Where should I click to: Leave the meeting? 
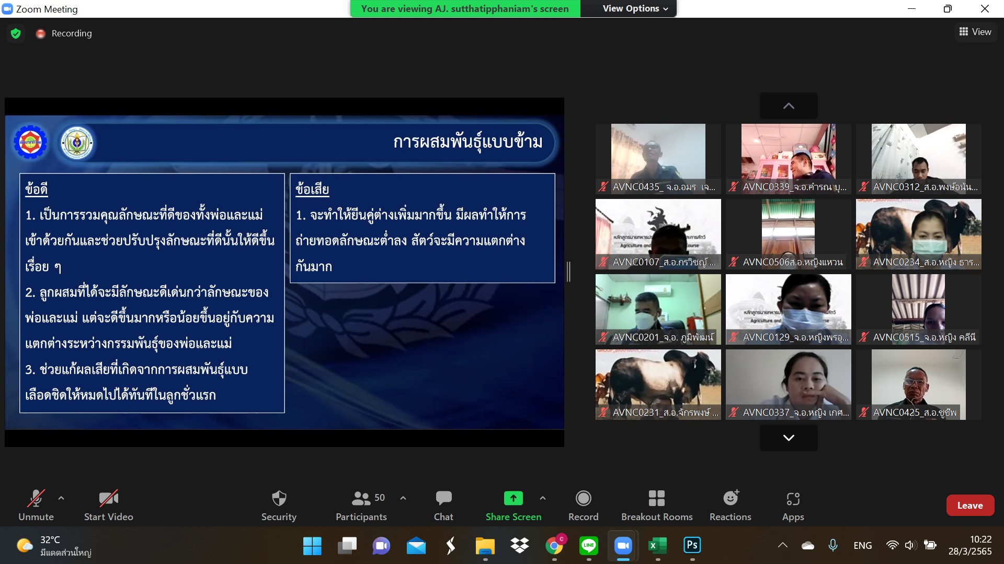click(970, 505)
